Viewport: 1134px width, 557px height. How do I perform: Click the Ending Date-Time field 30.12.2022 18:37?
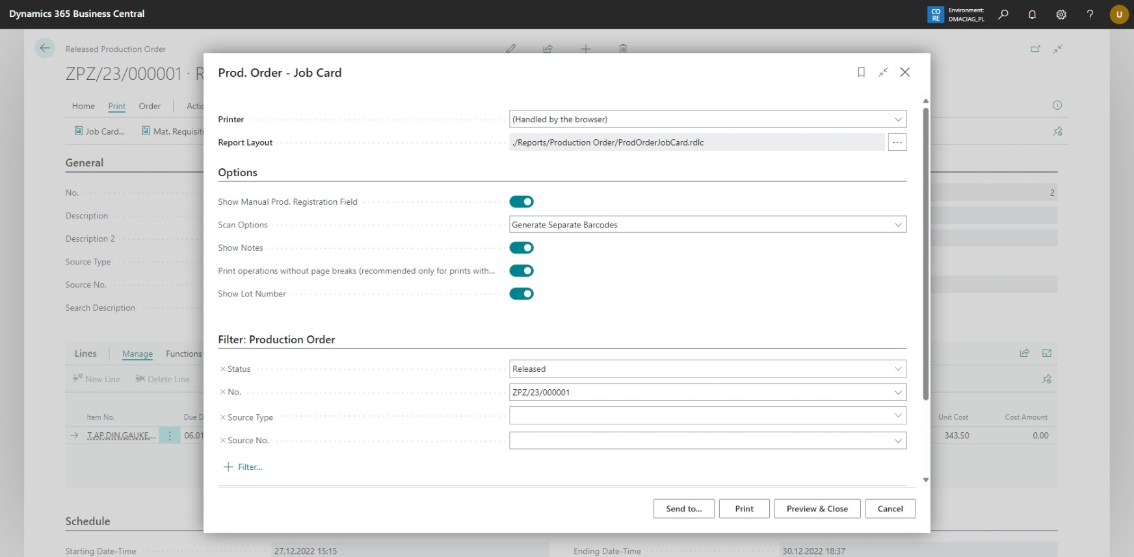(x=918, y=551)
